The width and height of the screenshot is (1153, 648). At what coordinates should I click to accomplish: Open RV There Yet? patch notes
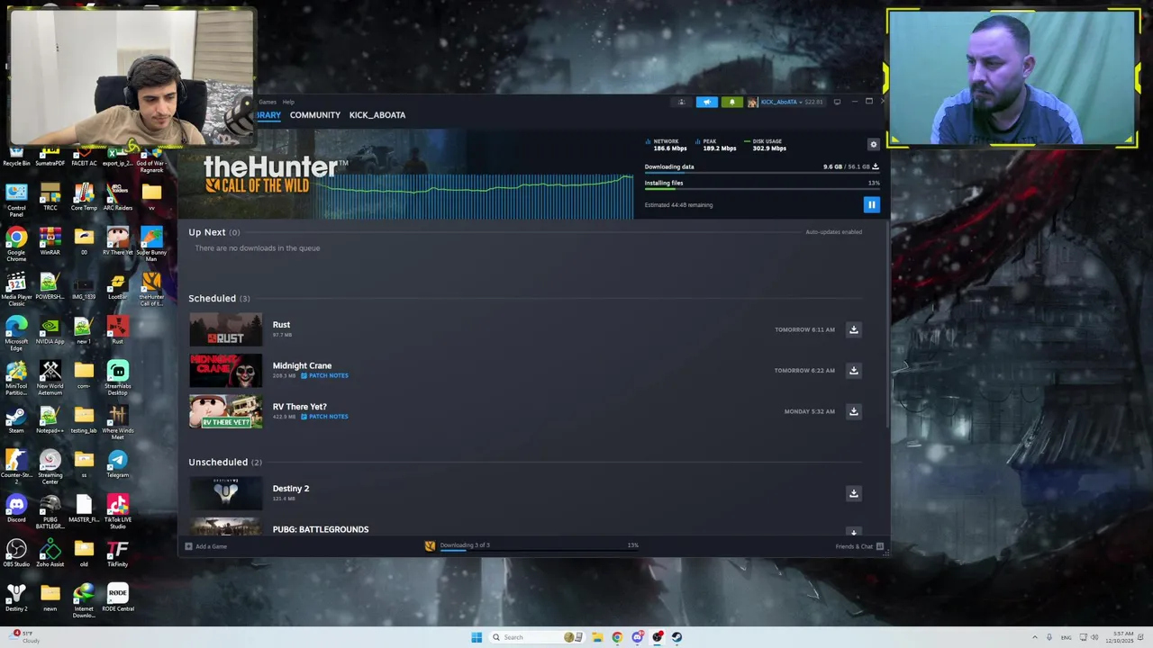pyautogui.click(x=324, y=417)
